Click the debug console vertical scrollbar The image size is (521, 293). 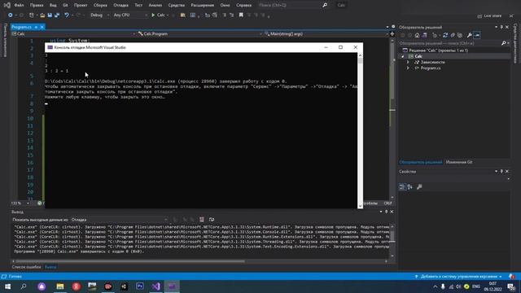click(x=360, y=130)
